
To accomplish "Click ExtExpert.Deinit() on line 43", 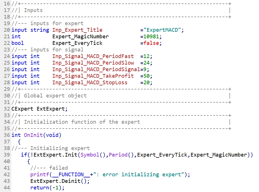I will [58, 181].
